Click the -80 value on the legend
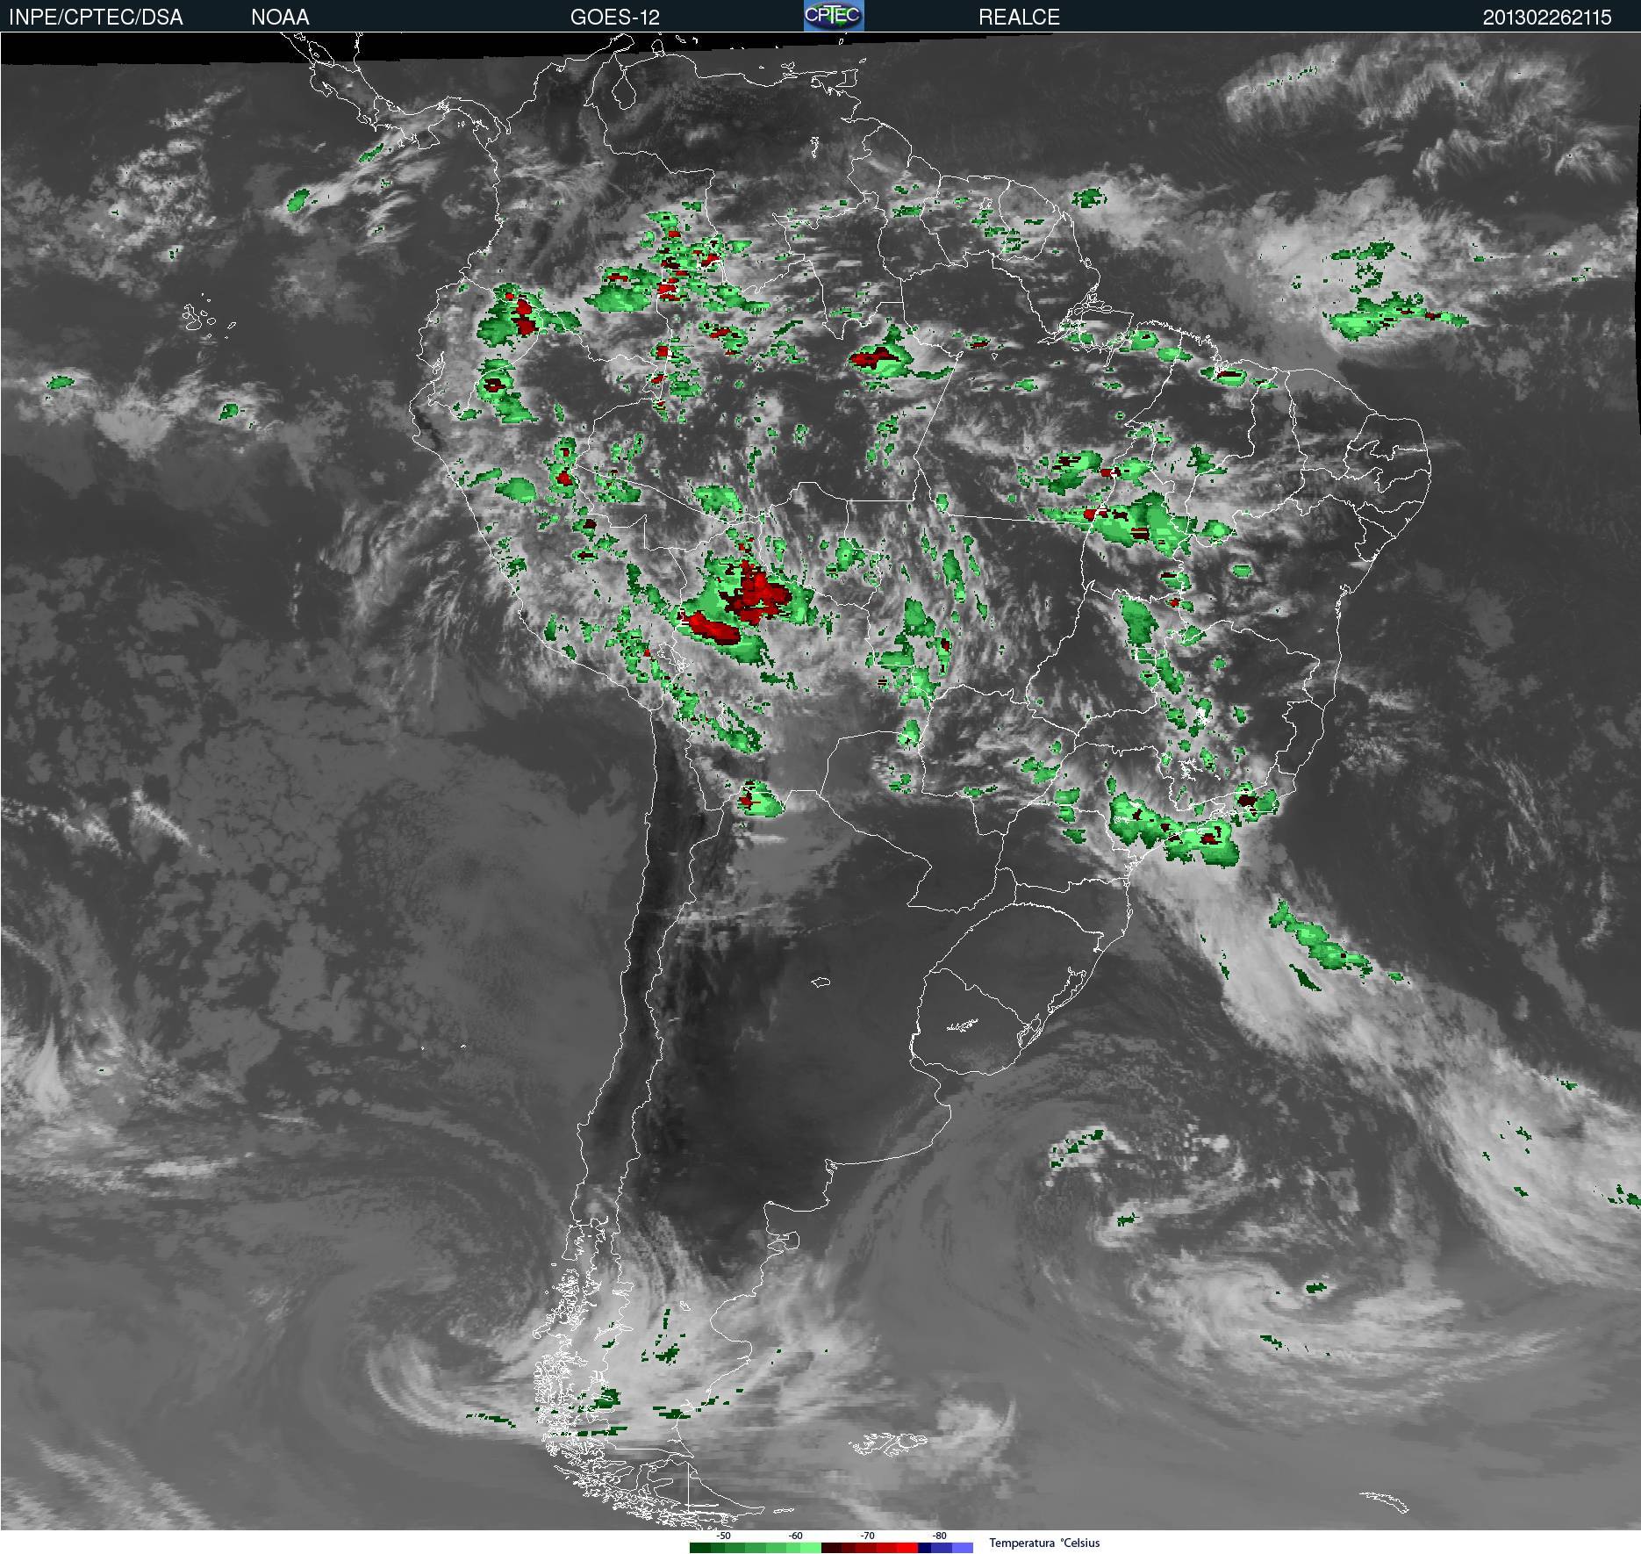 tap(939, 1536)
